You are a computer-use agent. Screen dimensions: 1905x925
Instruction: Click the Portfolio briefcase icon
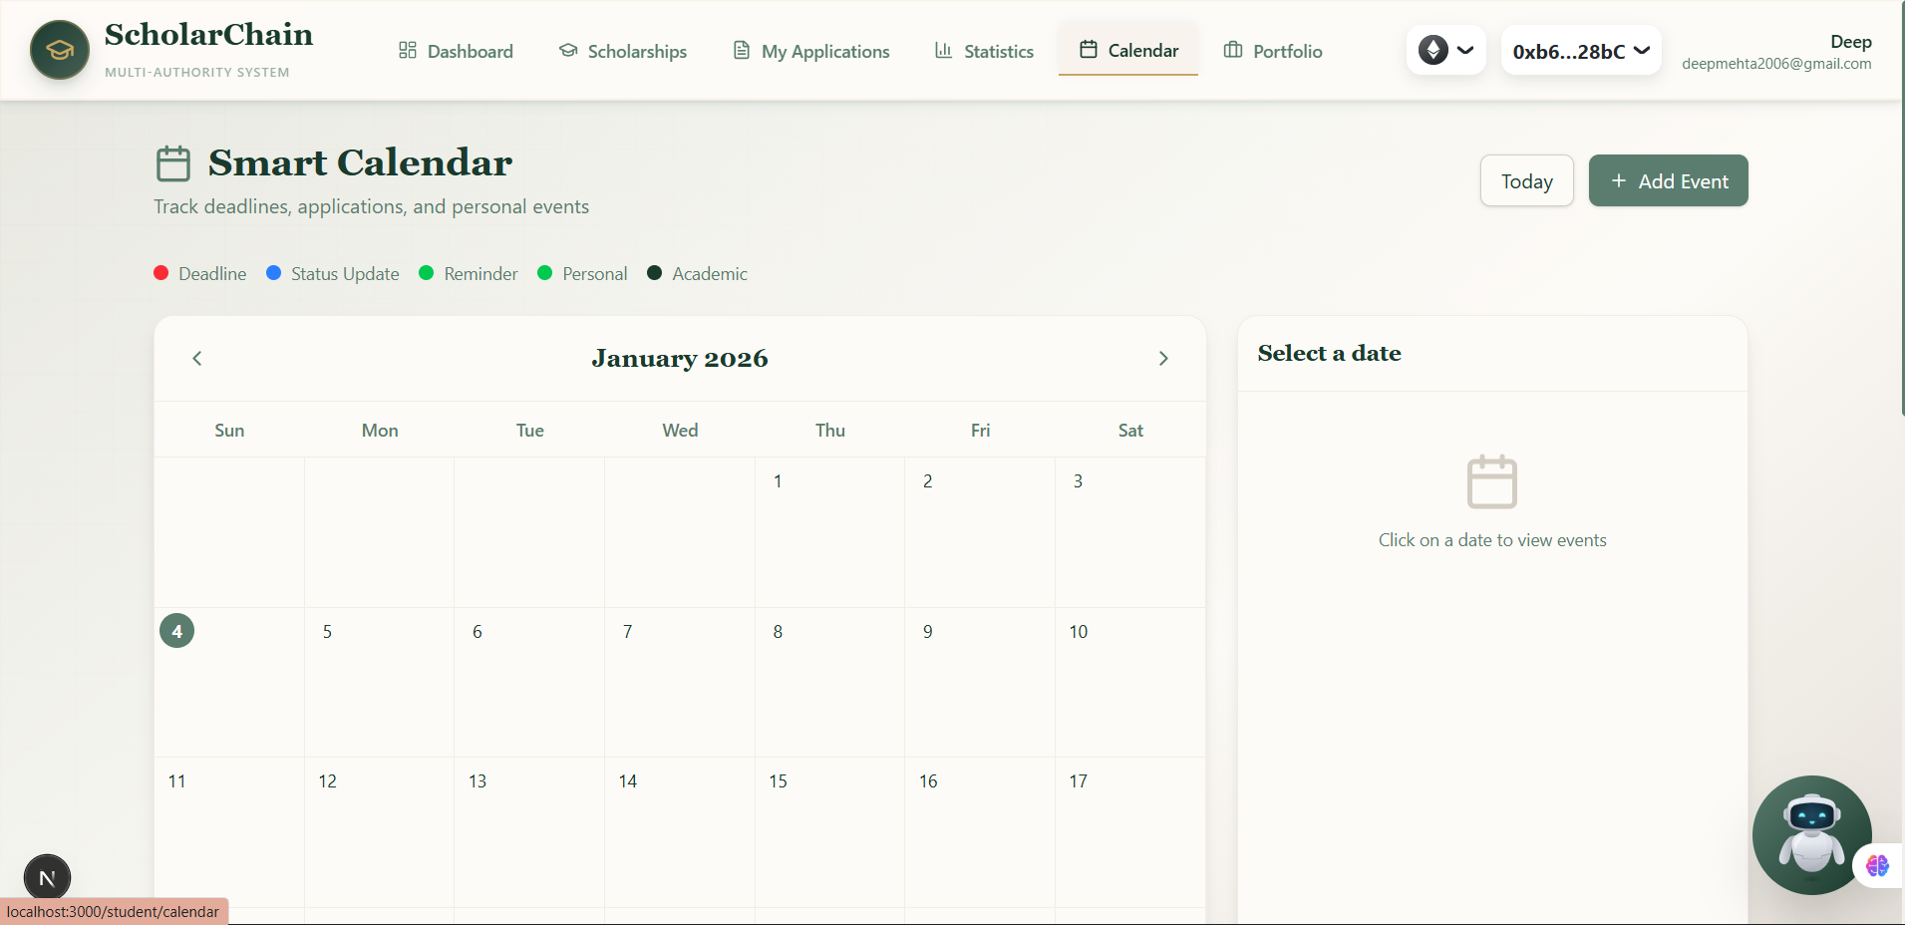[1233, 50]
